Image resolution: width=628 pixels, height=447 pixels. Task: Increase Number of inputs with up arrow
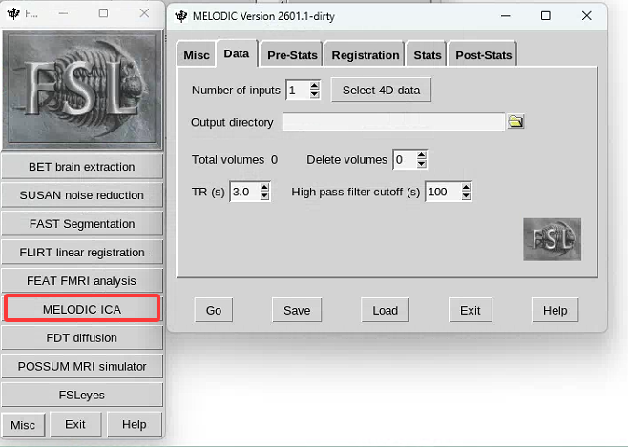click(315, 86)
